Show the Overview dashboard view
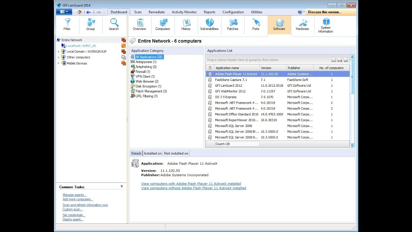412x232 pixels. (139, 25)
